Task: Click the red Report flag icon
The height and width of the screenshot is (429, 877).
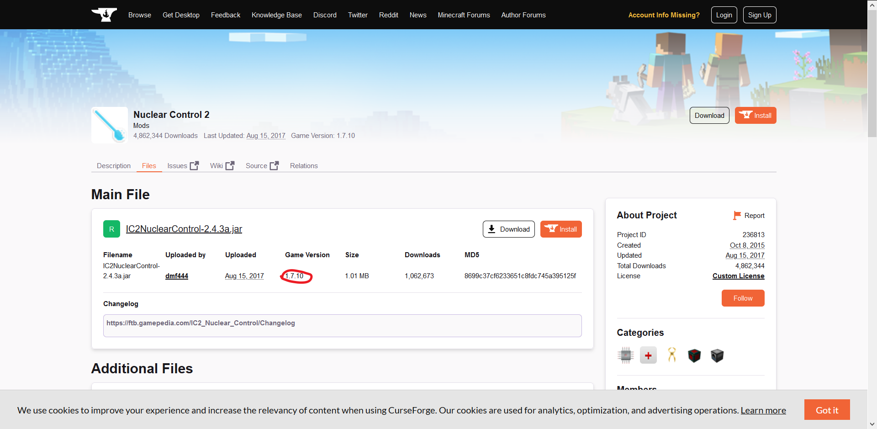Action: [737, 215]
